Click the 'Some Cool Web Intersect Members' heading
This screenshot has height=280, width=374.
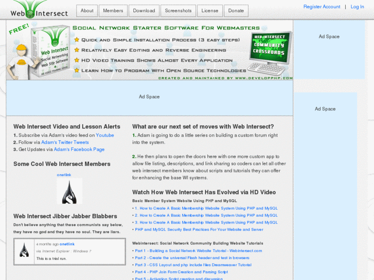click(x=62, y=164)
